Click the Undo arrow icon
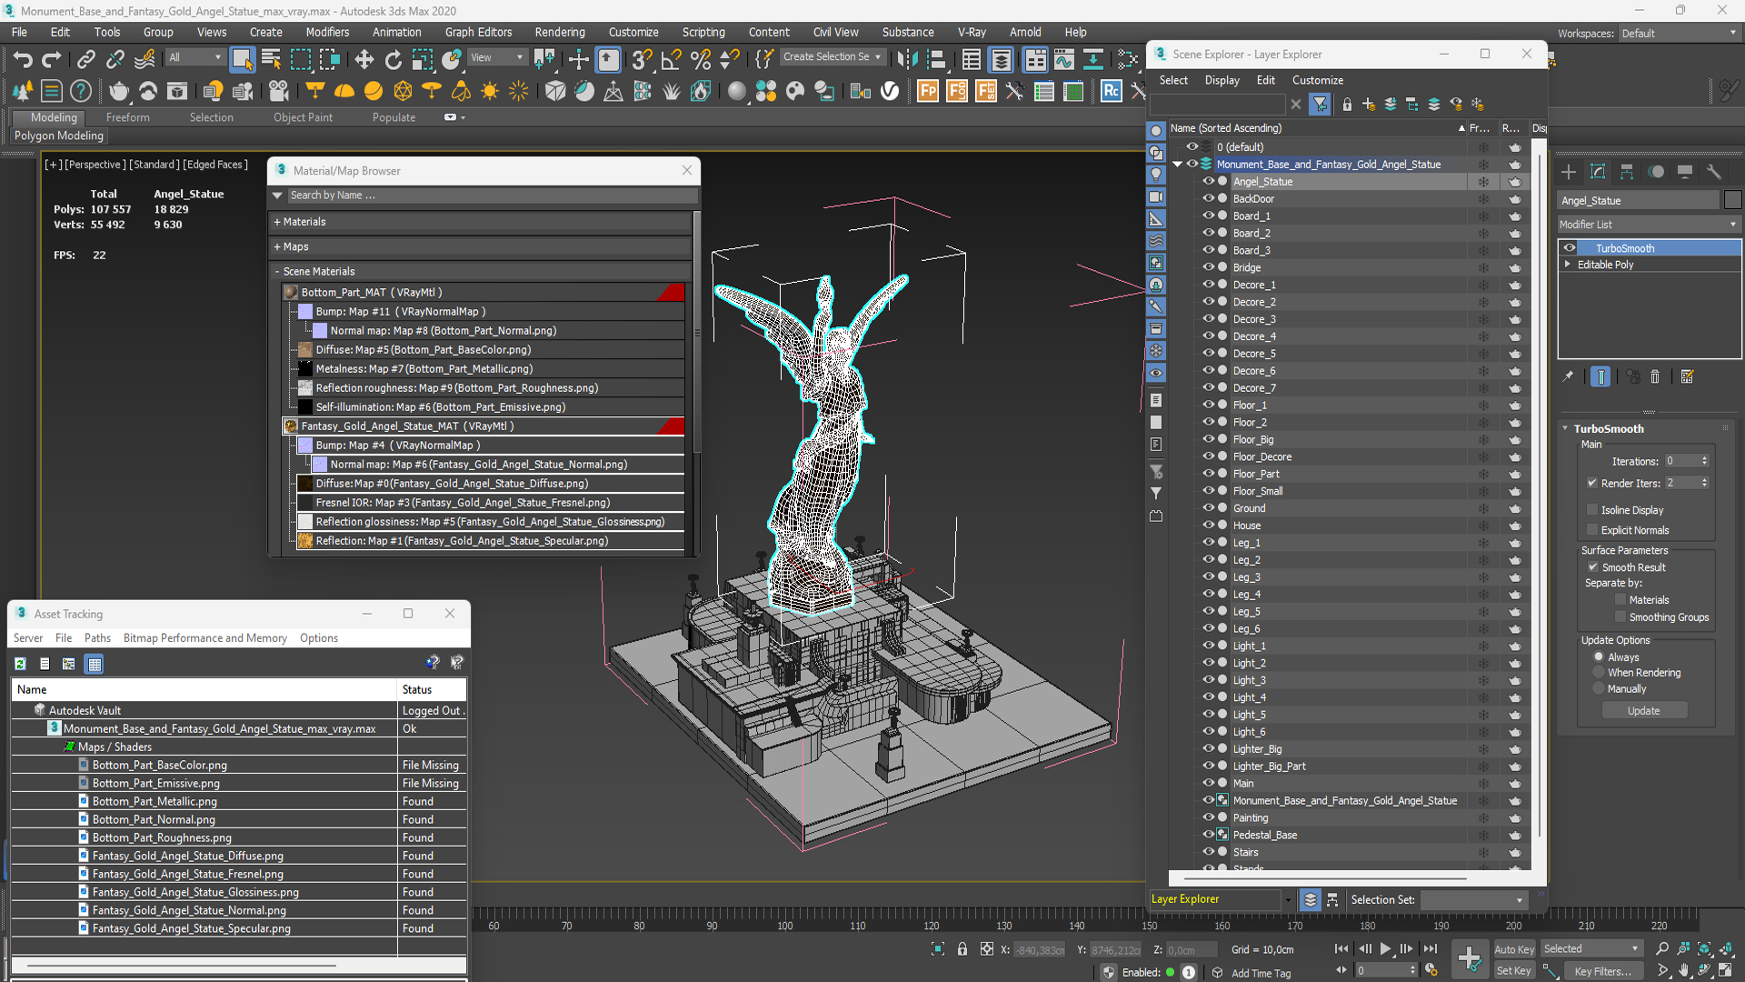Image resolution: width=1745 pixels, height=982 pixels. coord(22,60)
